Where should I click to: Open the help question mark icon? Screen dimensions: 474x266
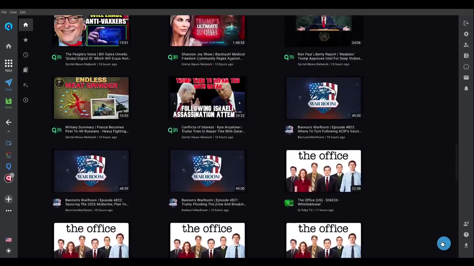pyautogui.click(x=466, y=234)
